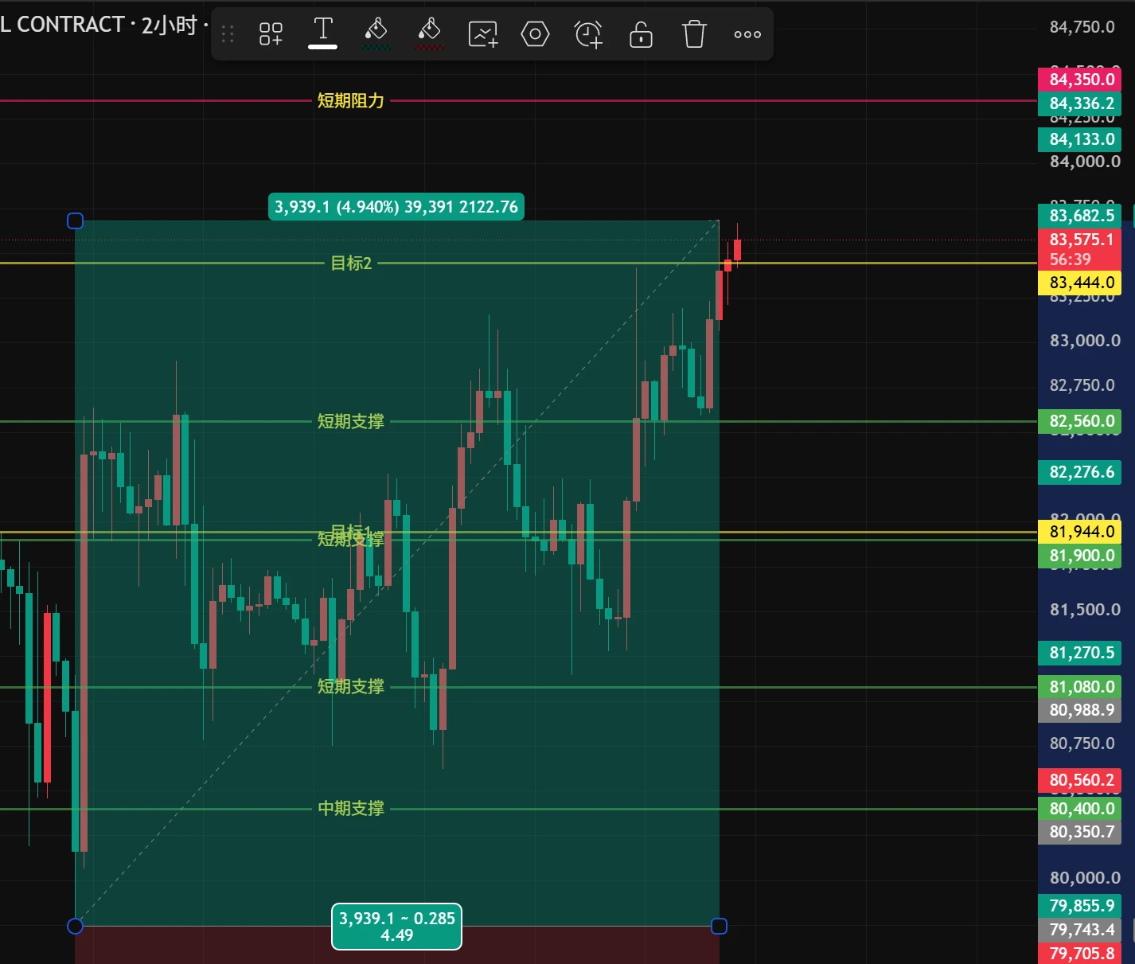Select the top-left square anchor of the position box
Image resolution: width=1135 pixels, height=964 pixels.
(75, 221)
